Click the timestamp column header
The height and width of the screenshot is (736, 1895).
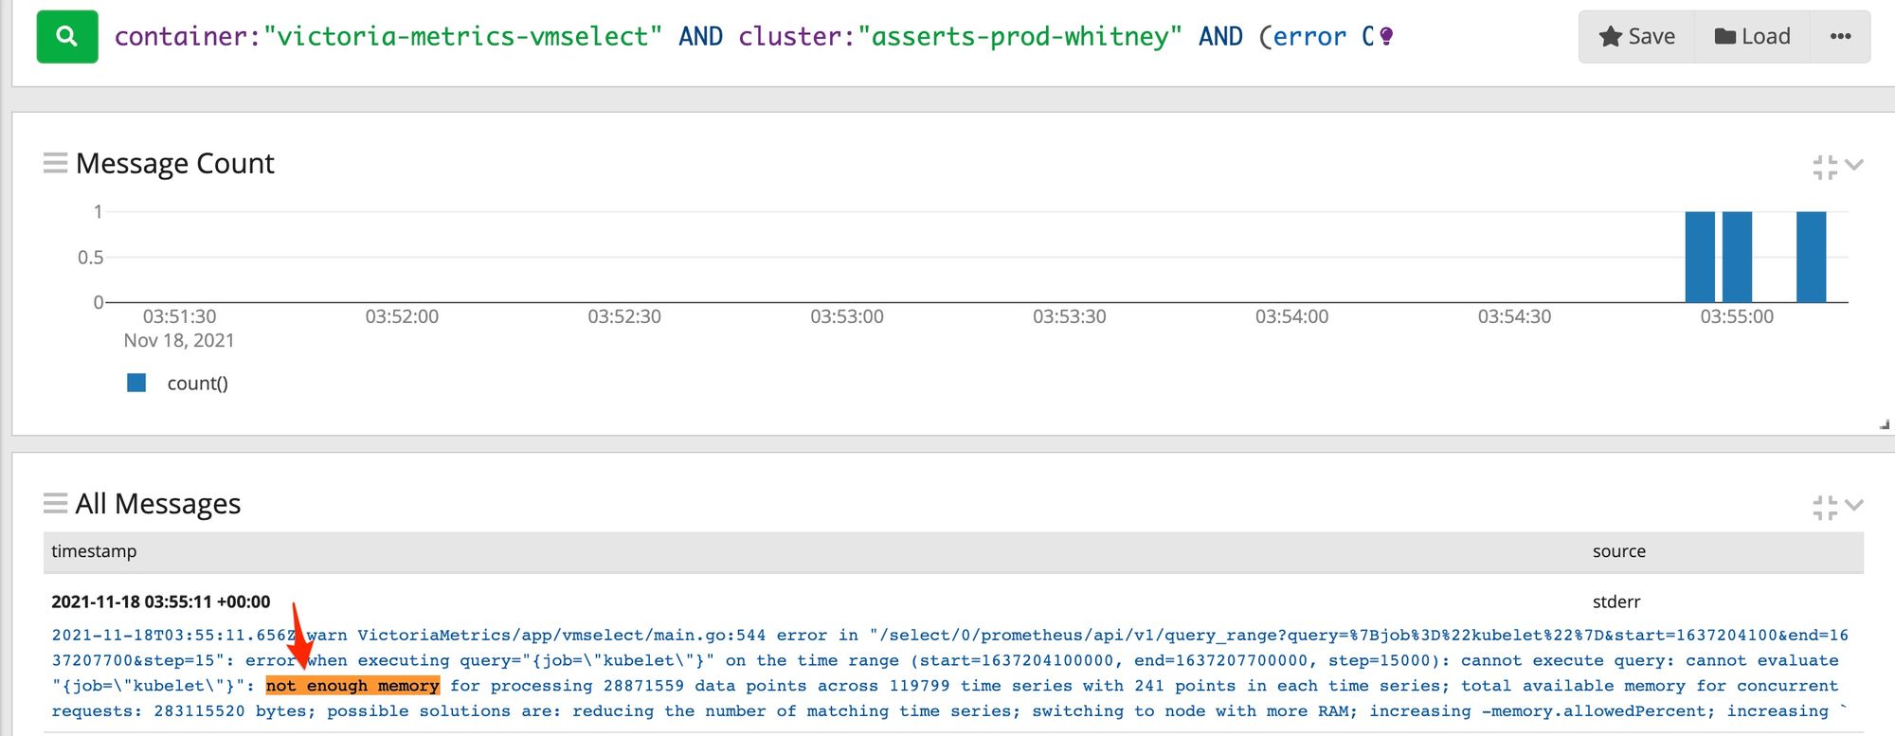[94, 551]
